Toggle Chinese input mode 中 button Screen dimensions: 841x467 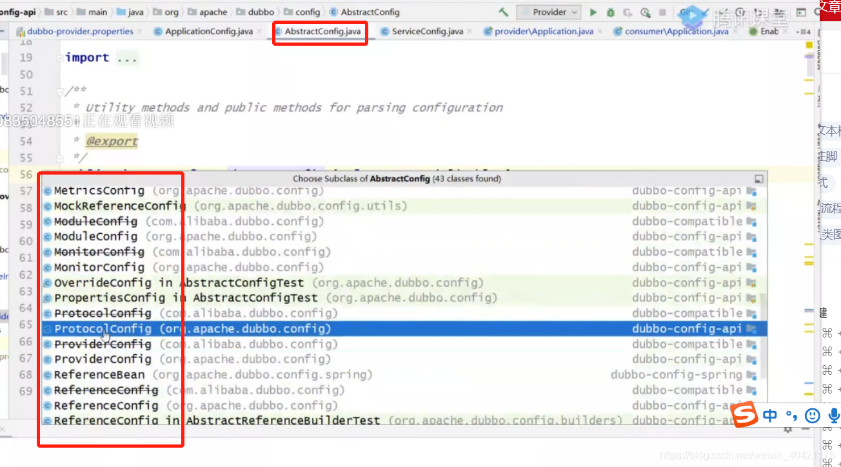770,415
